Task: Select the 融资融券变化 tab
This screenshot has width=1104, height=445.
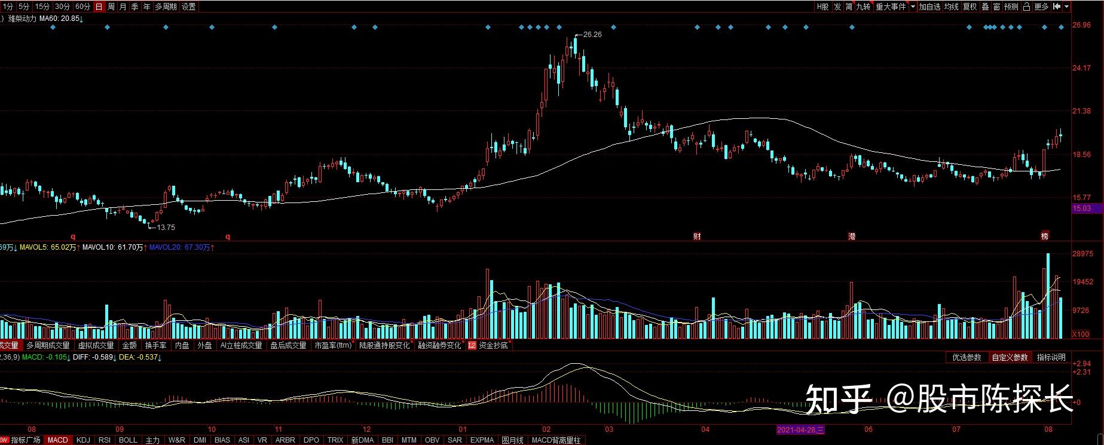Action: tap(439, 345)
